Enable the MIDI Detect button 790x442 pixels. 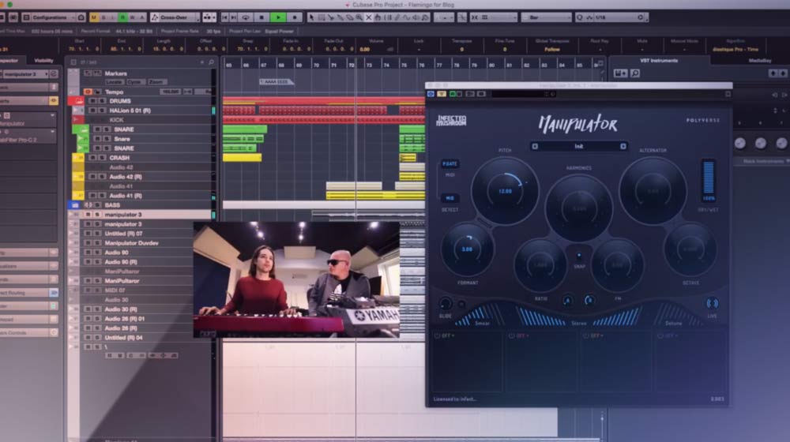click(449, 199)
